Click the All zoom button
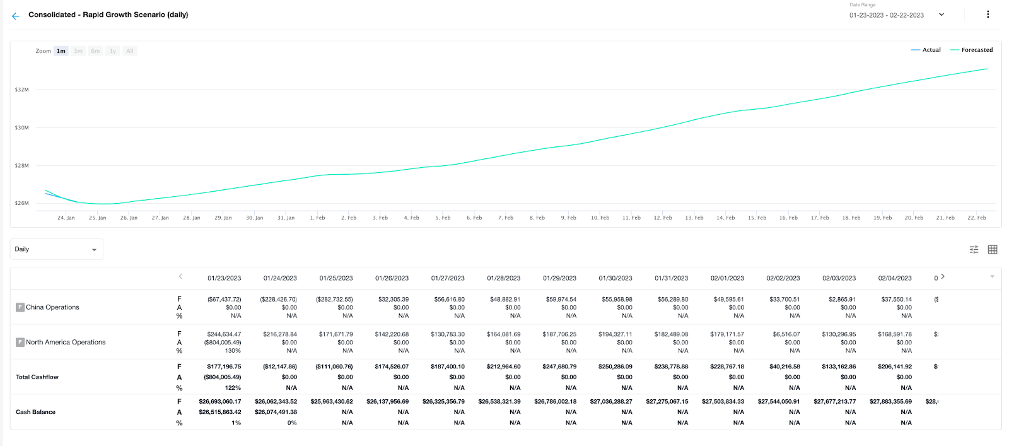This screenshot has width=1009, height=446. coord(130,51)
